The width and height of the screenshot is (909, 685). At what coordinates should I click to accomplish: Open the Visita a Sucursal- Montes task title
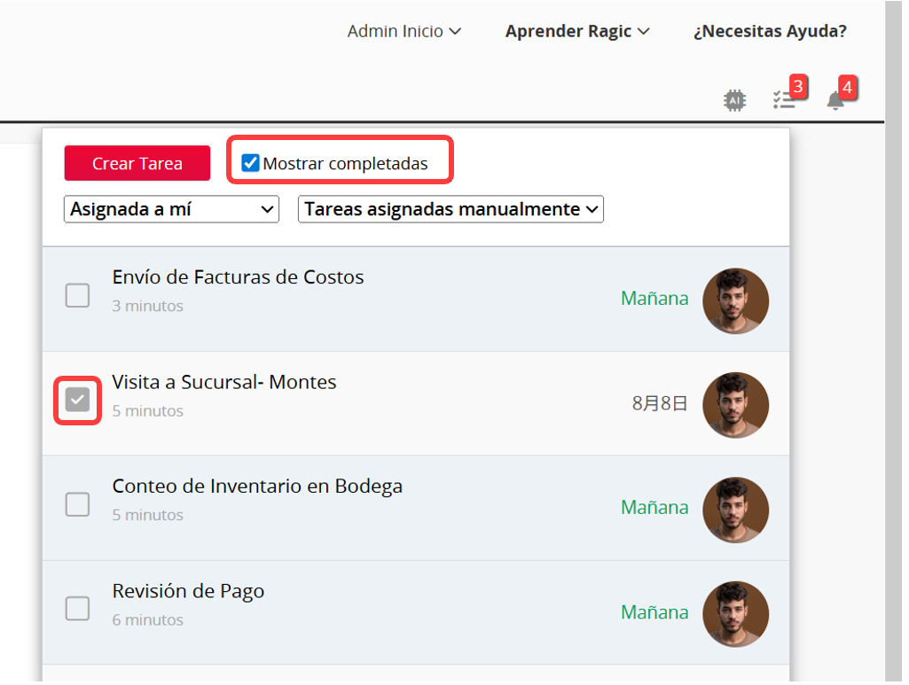coord(224,382)
